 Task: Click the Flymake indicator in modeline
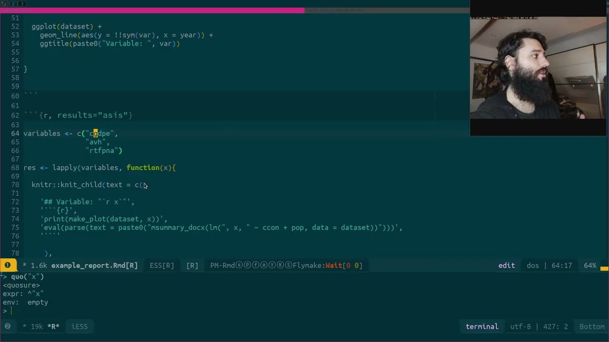pyautogui.click(x=309, y=266)
